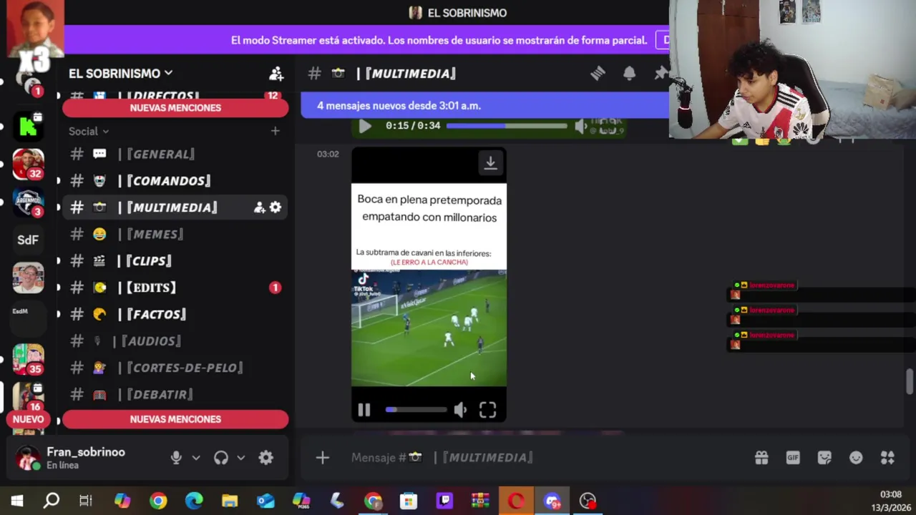Open the SdF server

[x=28, y=240]
